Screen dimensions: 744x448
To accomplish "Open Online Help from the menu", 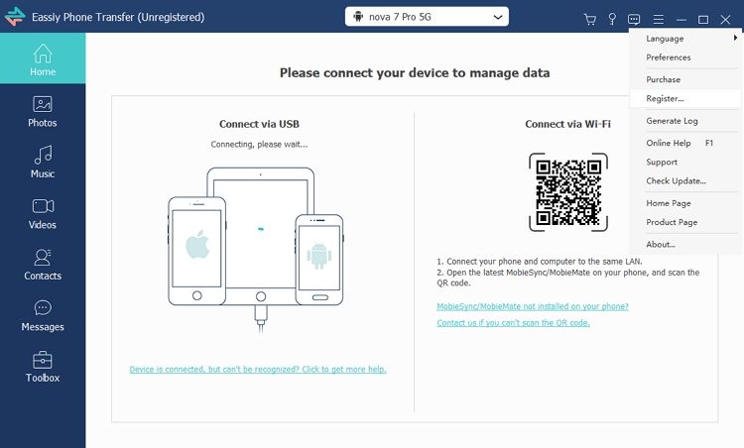I will (685, 143).
